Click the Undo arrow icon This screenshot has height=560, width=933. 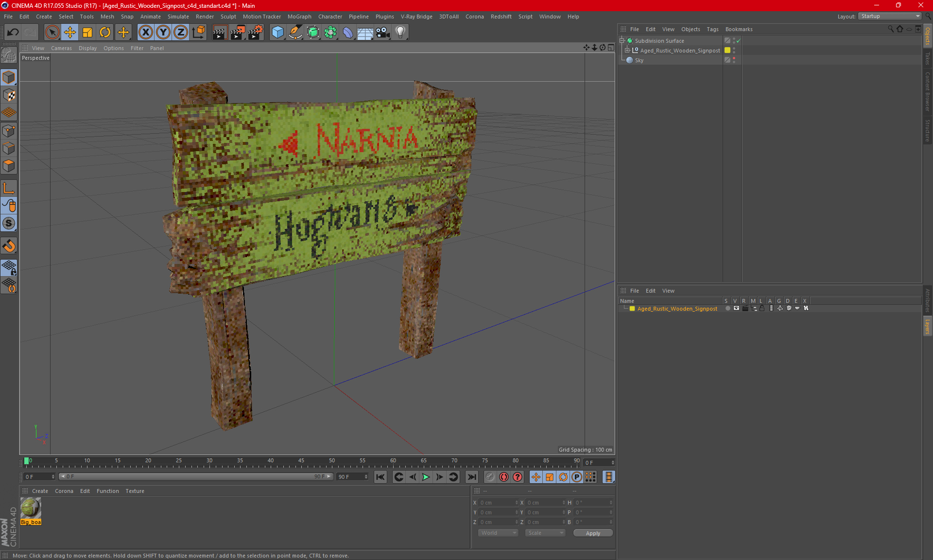click(13, 32)
